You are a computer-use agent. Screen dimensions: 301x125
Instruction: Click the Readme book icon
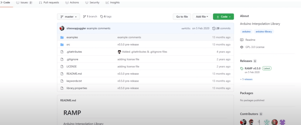(242, 40)
